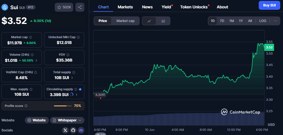Switch to the Markets tab

[125, 7]
